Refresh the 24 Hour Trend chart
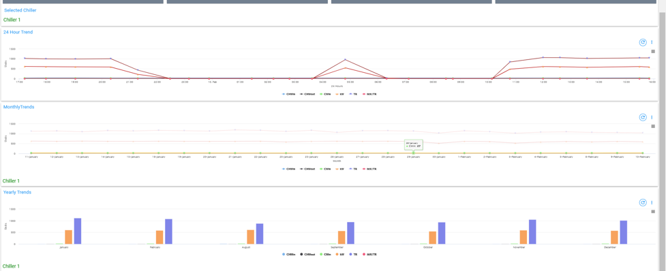 pos(643,42)
